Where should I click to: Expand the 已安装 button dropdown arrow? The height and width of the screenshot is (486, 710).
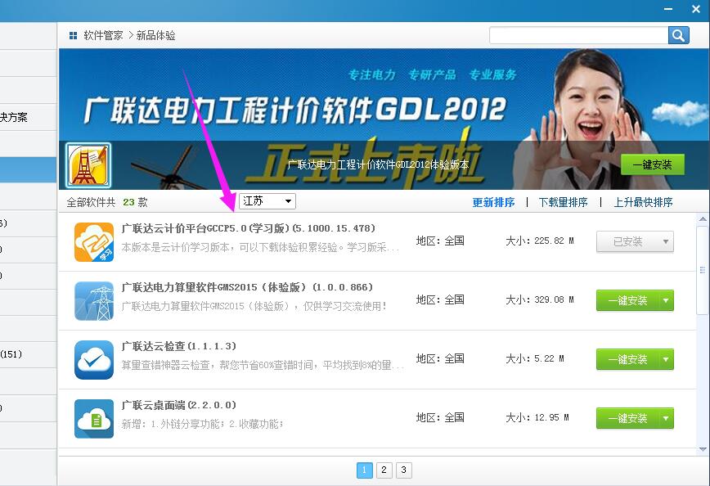[x=666, y=241]
